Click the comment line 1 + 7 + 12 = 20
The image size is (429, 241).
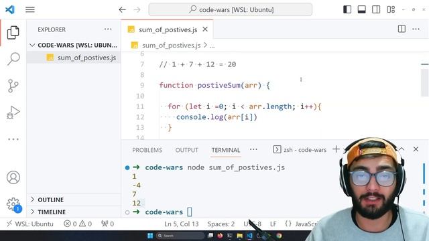[x=198, y=64]
